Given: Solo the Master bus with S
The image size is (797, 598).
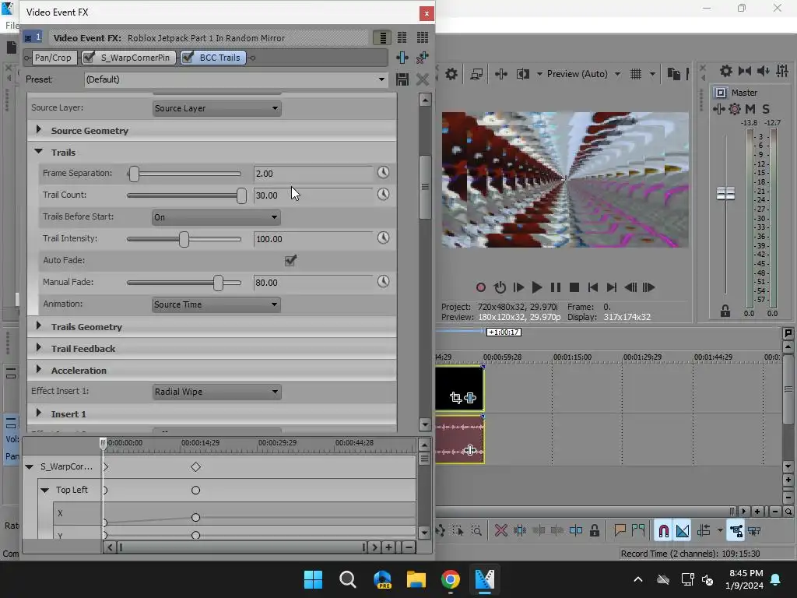Looking at the screenshot, I should point(766,109).
